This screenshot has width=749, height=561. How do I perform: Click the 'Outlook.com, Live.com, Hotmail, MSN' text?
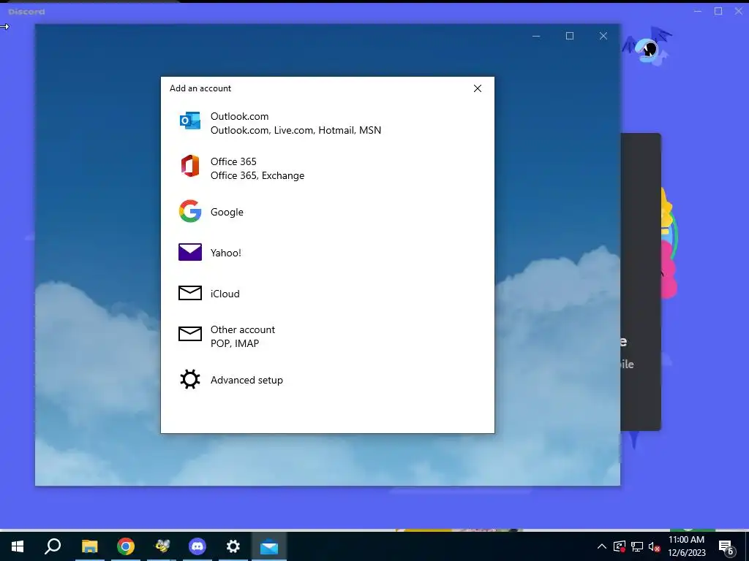(296, 130)
